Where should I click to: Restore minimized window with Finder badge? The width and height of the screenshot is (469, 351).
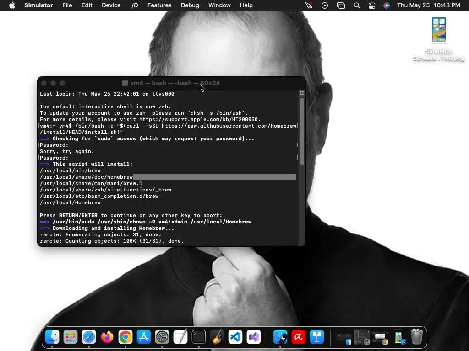click(x=343, y=337)
